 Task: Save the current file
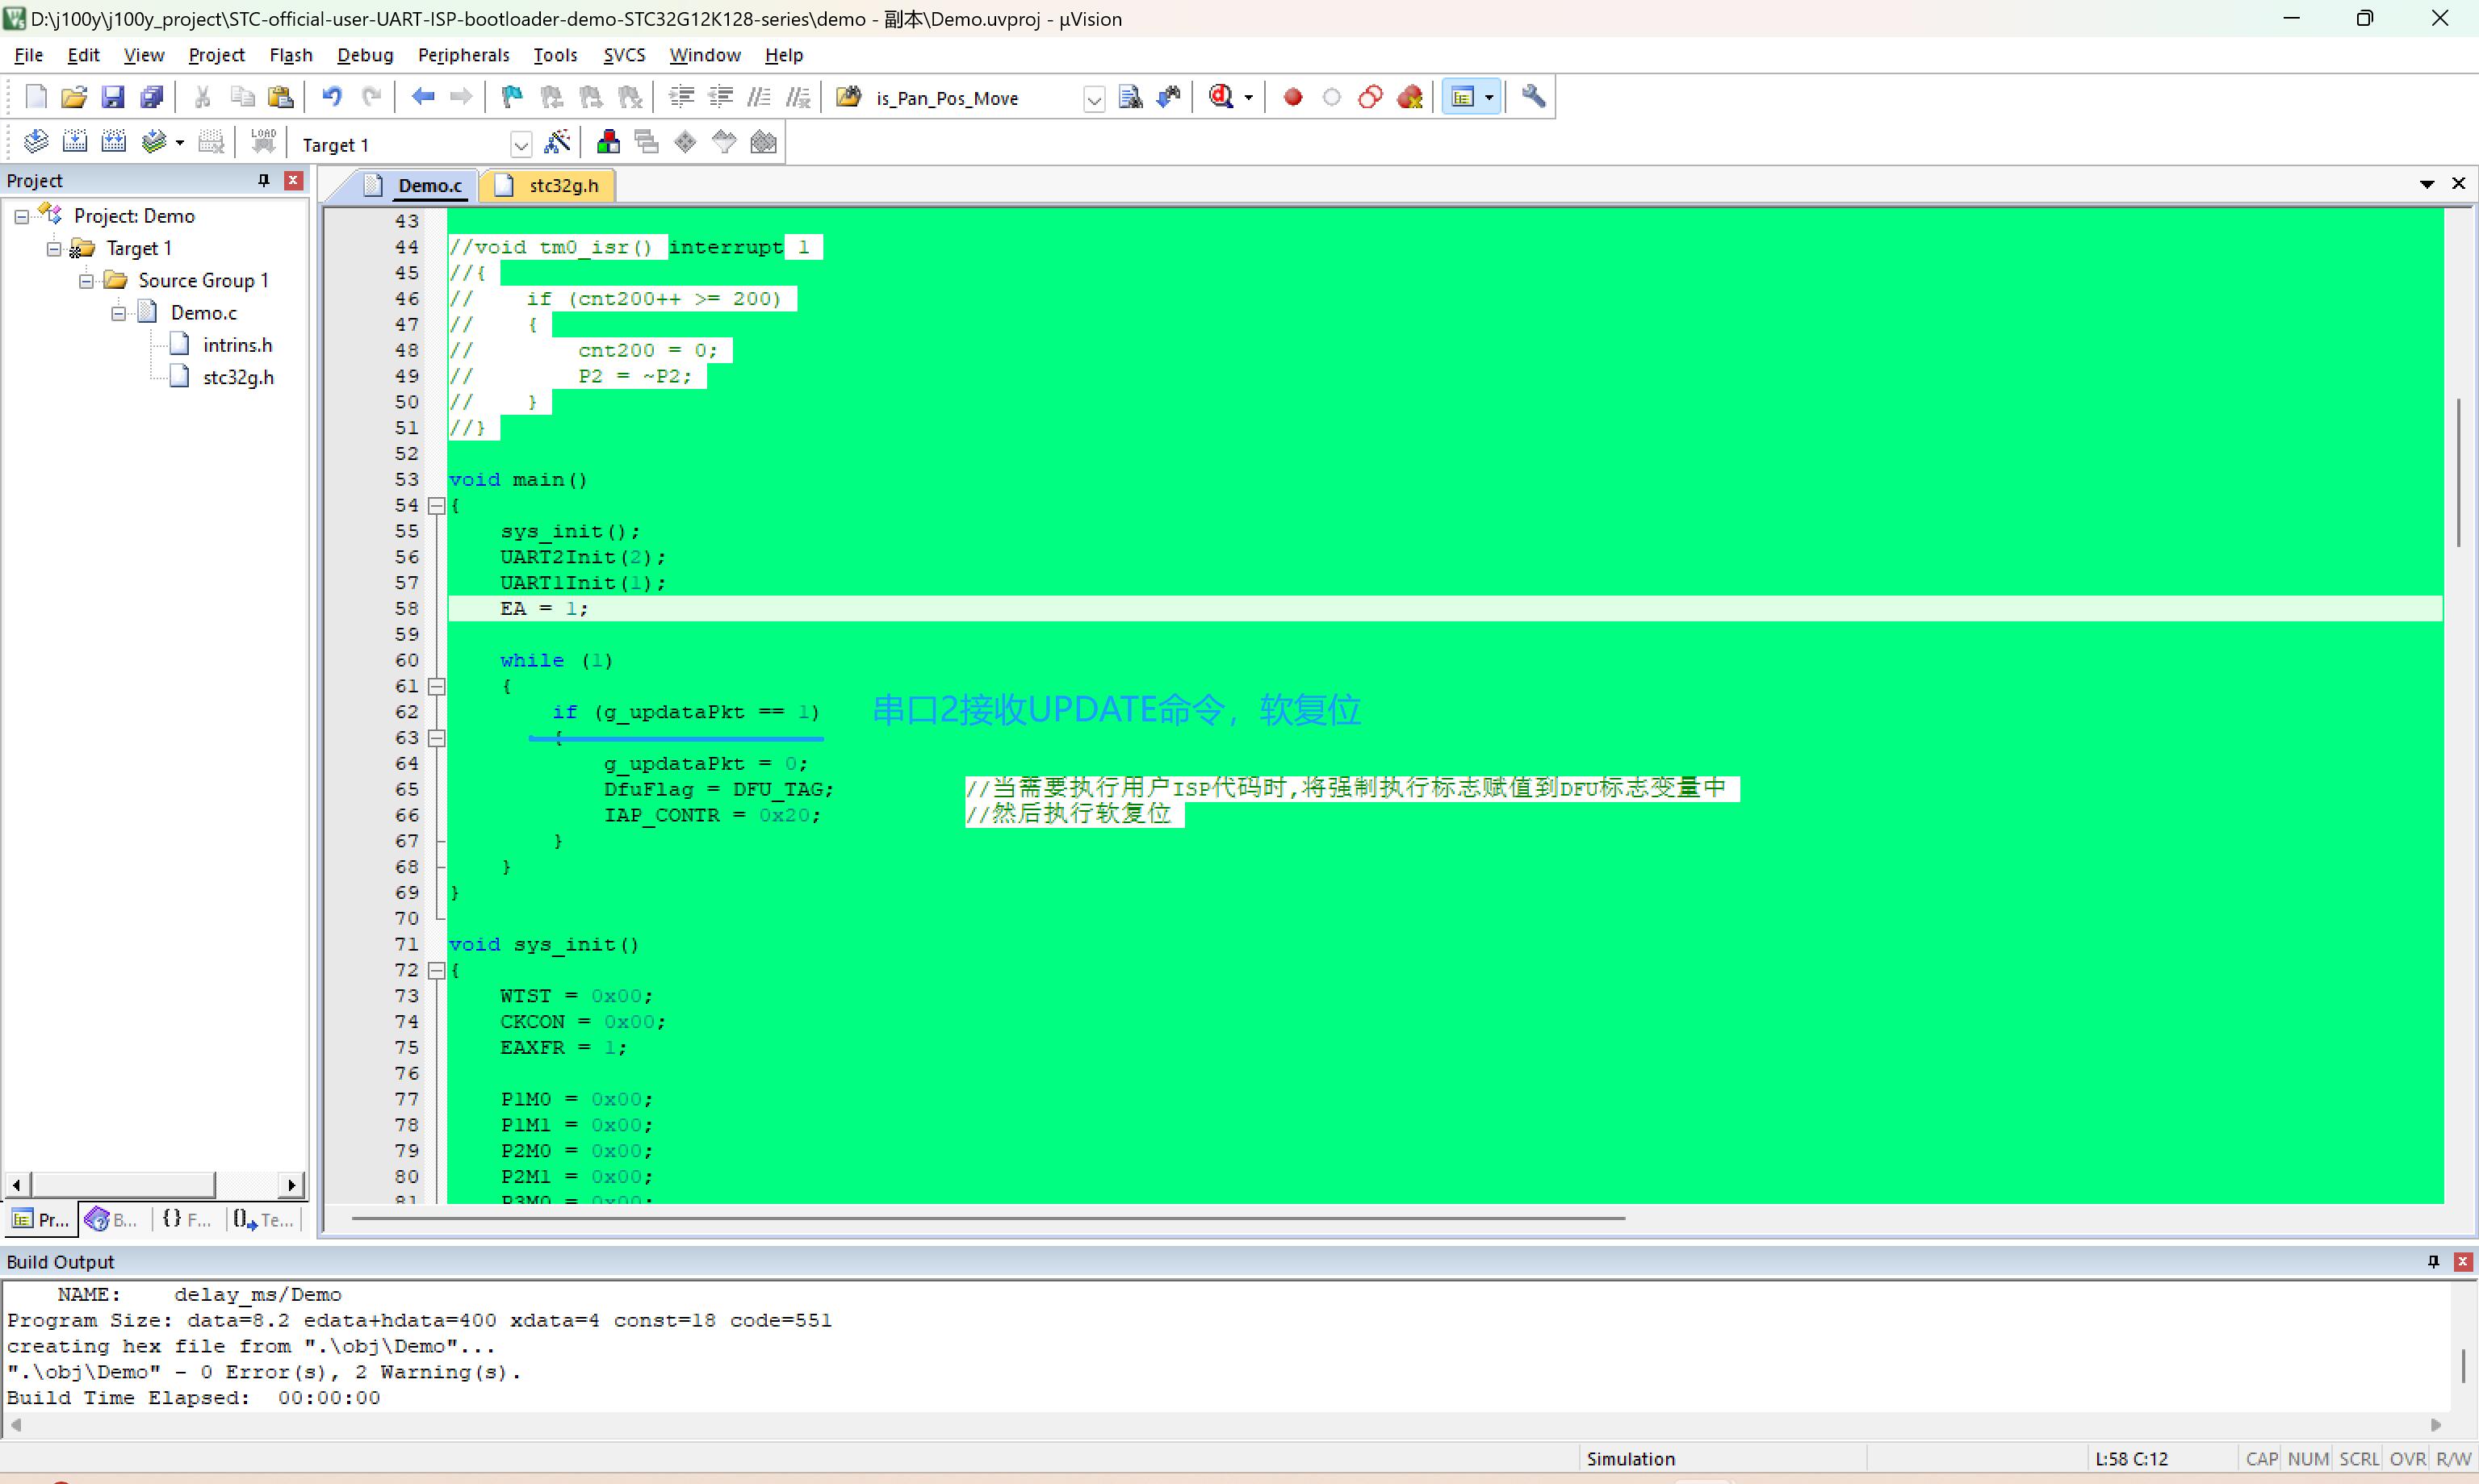113,97
